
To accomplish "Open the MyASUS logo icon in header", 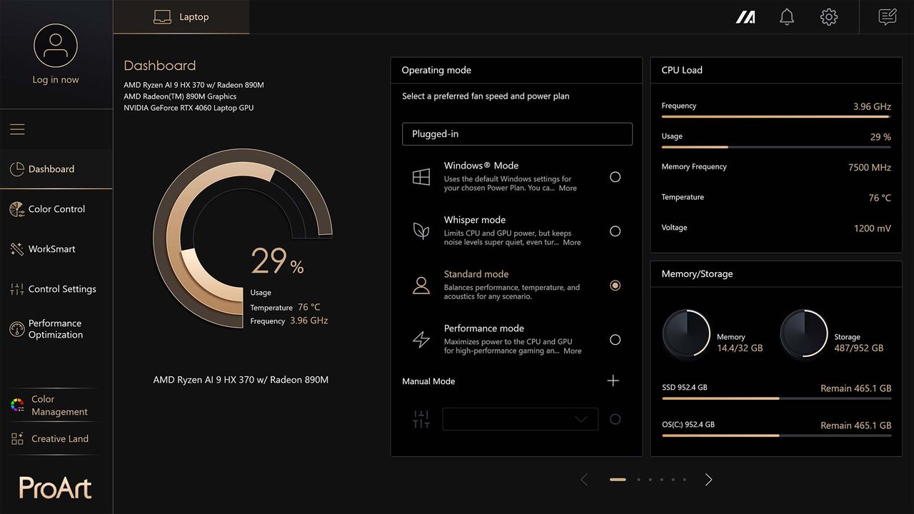I will pos(746,16).
